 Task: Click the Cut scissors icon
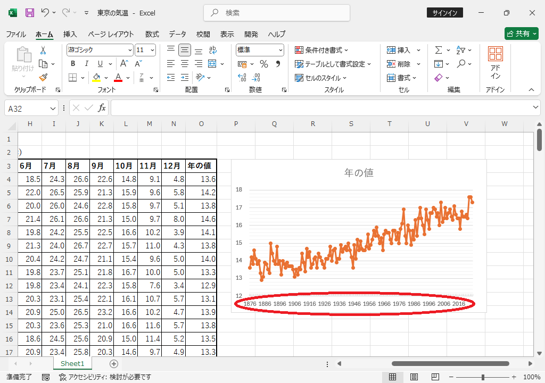pyautogui.click(x=43, y=51)
